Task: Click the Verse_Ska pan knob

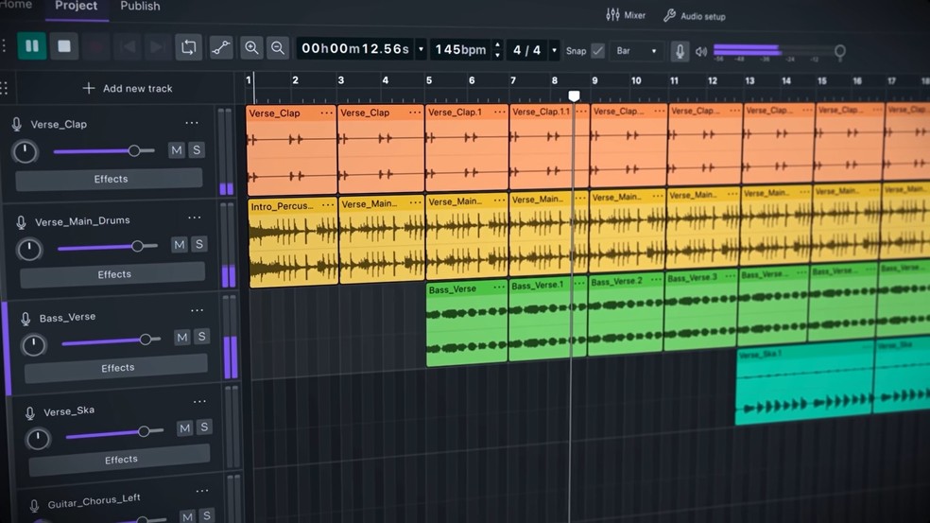Action: click(x=38, y=439)
